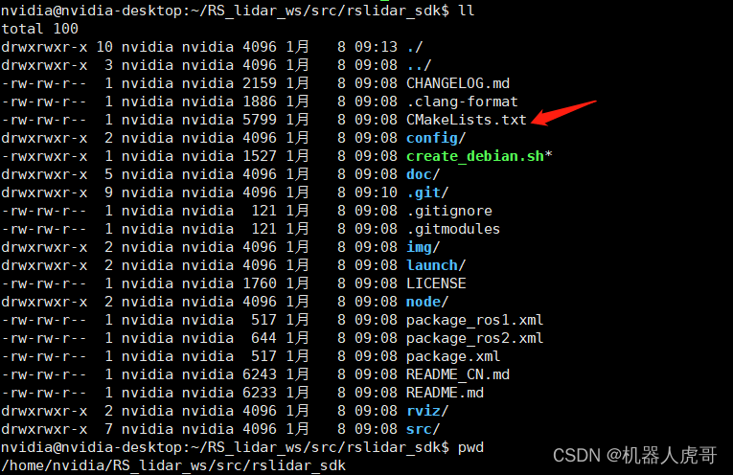
Task: Click the src/ directory at list bottom
Action: 423,429
